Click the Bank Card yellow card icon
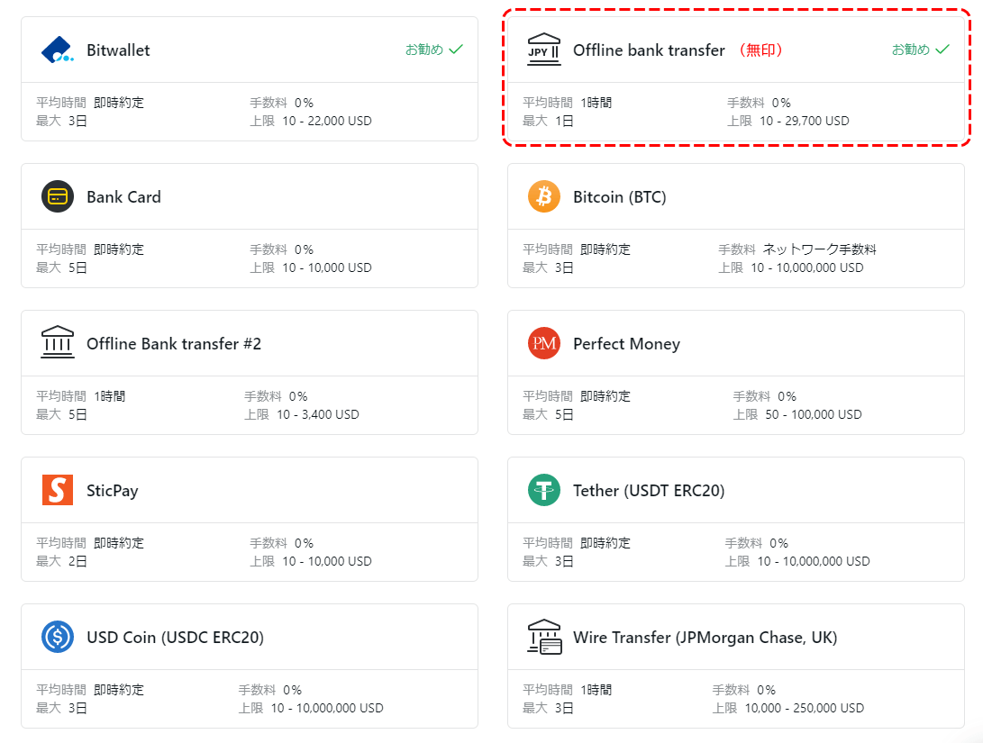The width and height of the screenshot is (983, 743). click(x=58, y=196)
